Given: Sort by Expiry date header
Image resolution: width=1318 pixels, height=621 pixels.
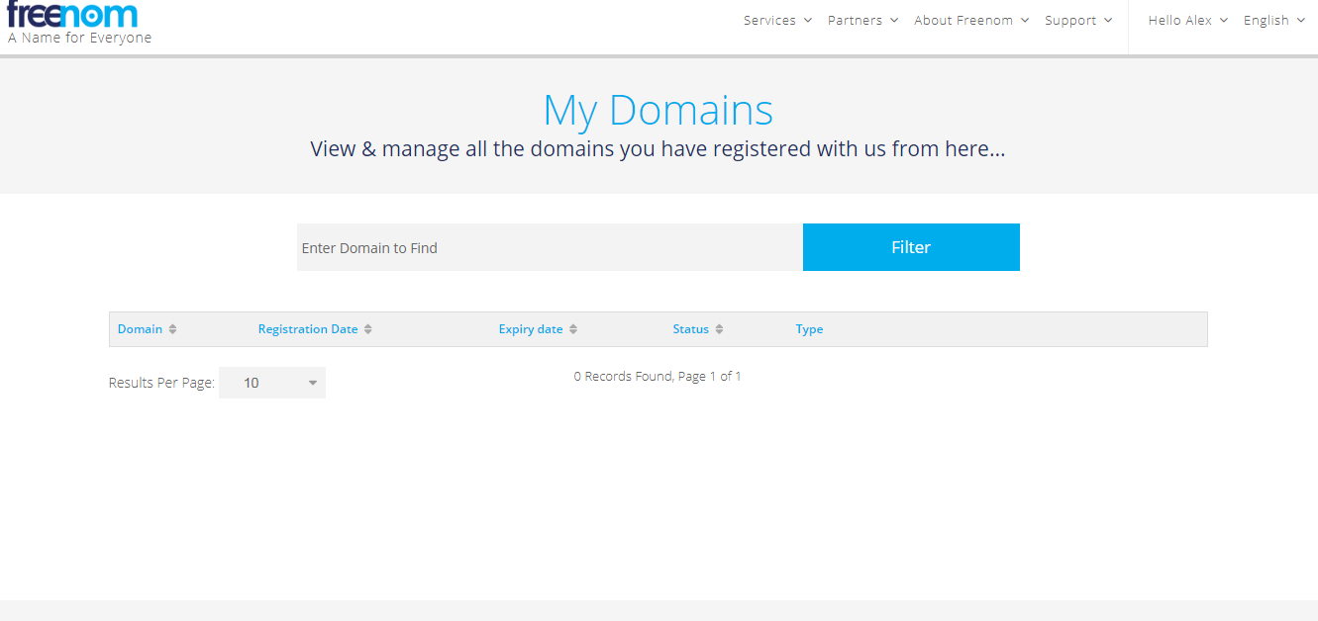Looking at the screenshot, I should pos(530,329).
